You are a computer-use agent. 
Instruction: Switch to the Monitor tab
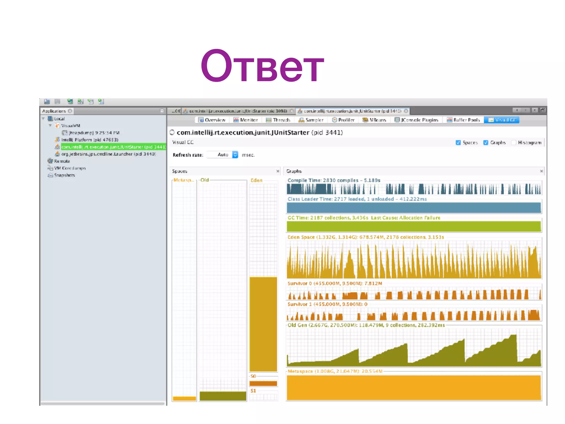(246, 120)
